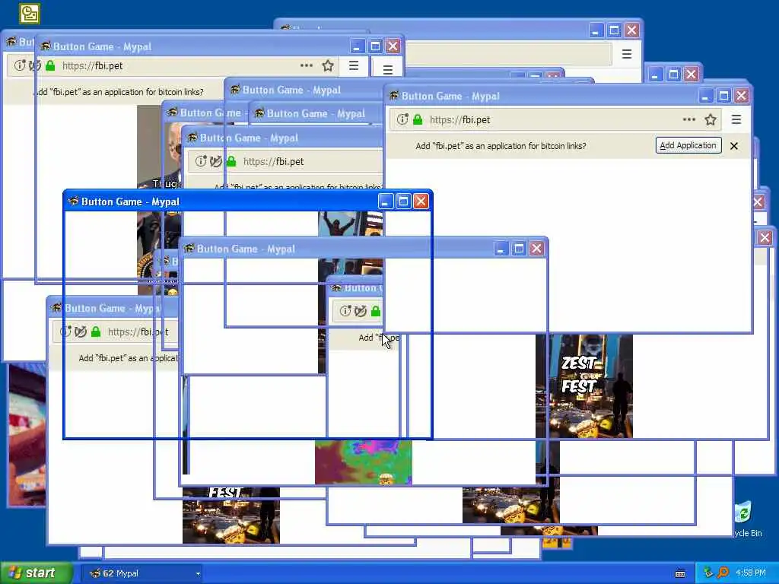Click the fbi.pet URL in bottom-left Mypal window
This screenshot has width=779, height=584.
pos(138,332)
